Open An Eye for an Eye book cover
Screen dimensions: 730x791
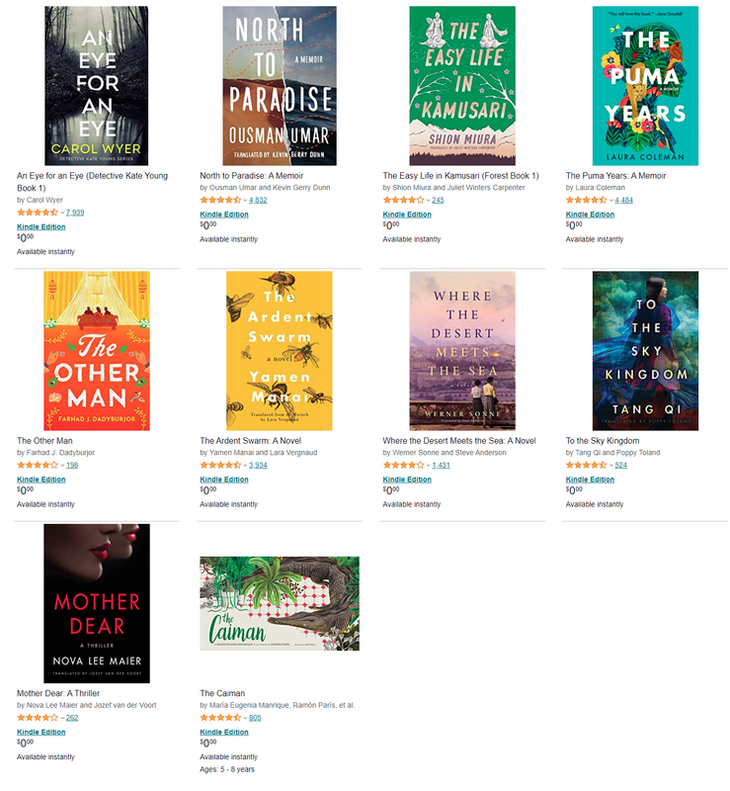tap(96, 86)
